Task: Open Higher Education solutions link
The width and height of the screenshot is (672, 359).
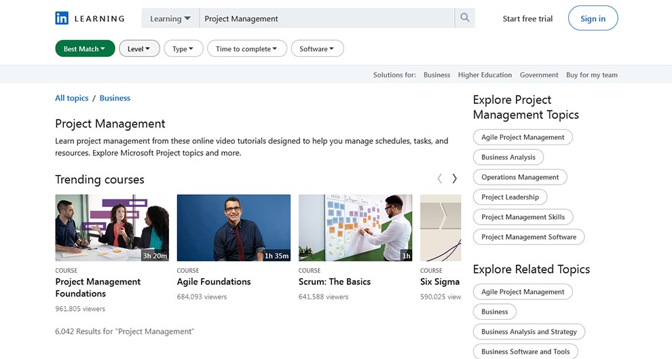Action: coord(485,75)
